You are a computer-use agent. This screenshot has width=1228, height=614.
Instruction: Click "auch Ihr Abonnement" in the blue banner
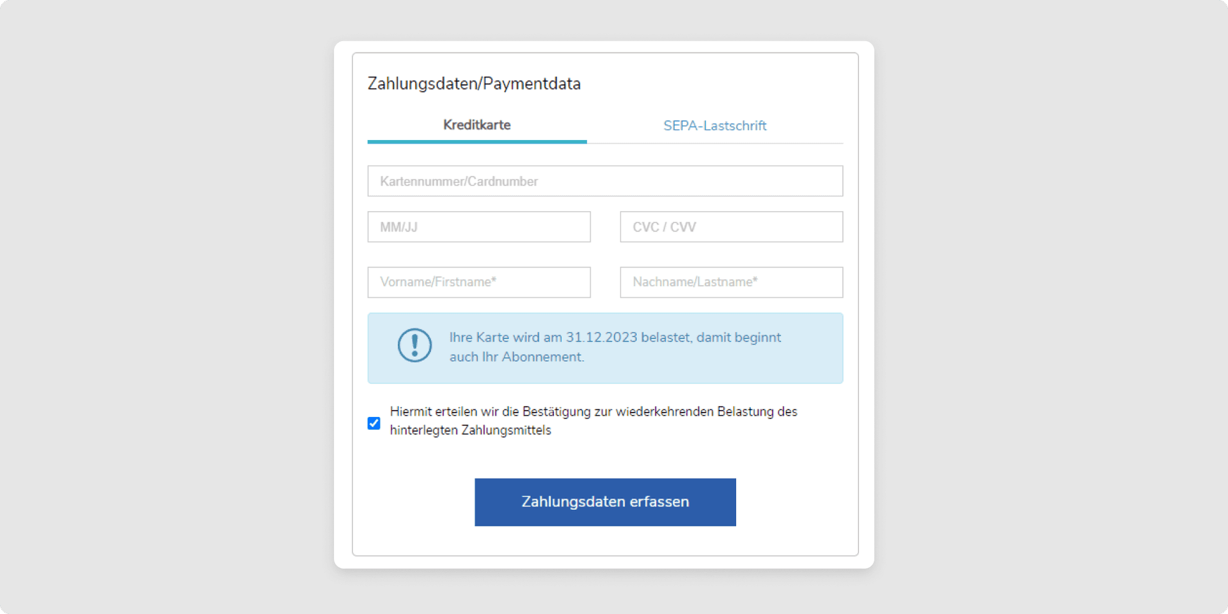516,357
